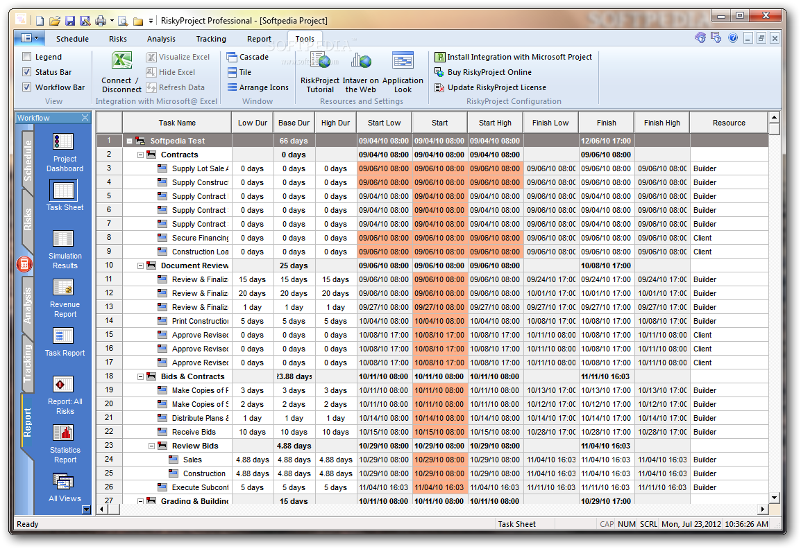Click the New document icon in quick access toolbar
This screenshot has height=549, width=801.
pos(40,21)
